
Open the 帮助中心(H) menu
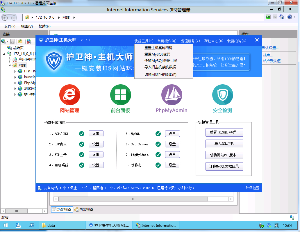pyautogui.click(x=214, y=41)
